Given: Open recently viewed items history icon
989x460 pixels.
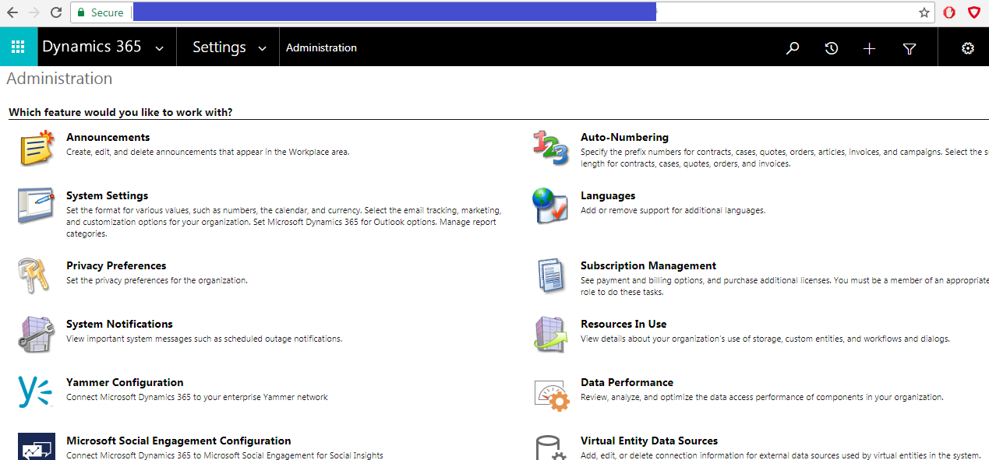Looking at the screenshot, I should point(832,48).
